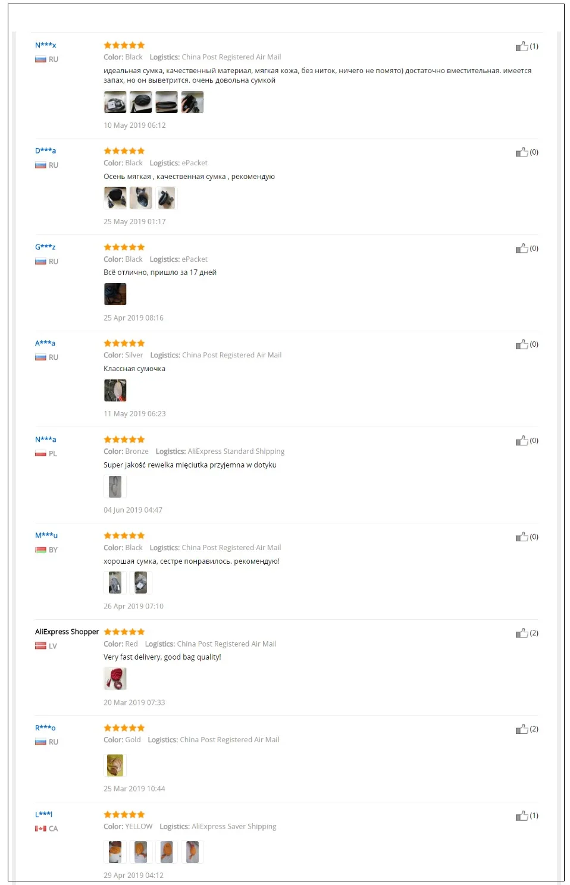This screenshot has height=885, width=570.
Task: Open first photo in N***x's review
Action: (115, 102)
